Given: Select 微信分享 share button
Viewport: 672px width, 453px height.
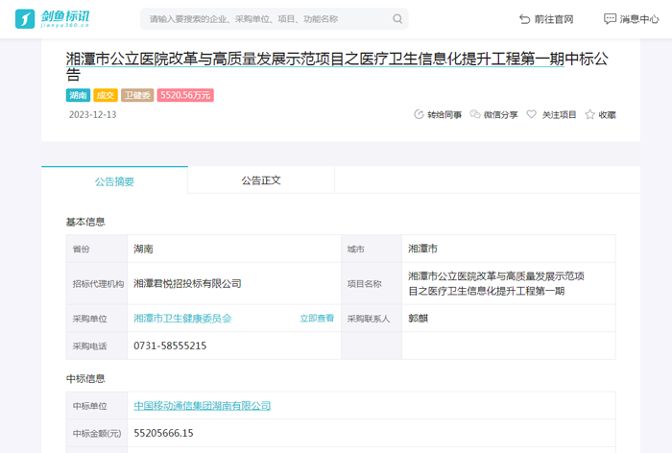Looking at the screenshot, I should 500,115.
